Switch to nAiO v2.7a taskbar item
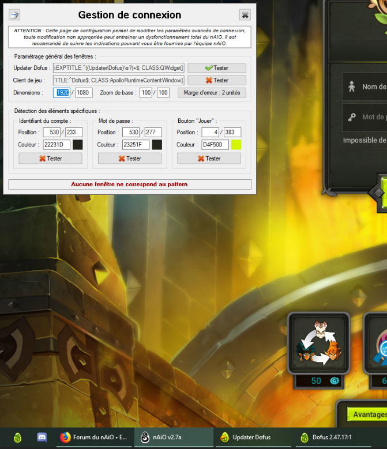 point(174,437)
